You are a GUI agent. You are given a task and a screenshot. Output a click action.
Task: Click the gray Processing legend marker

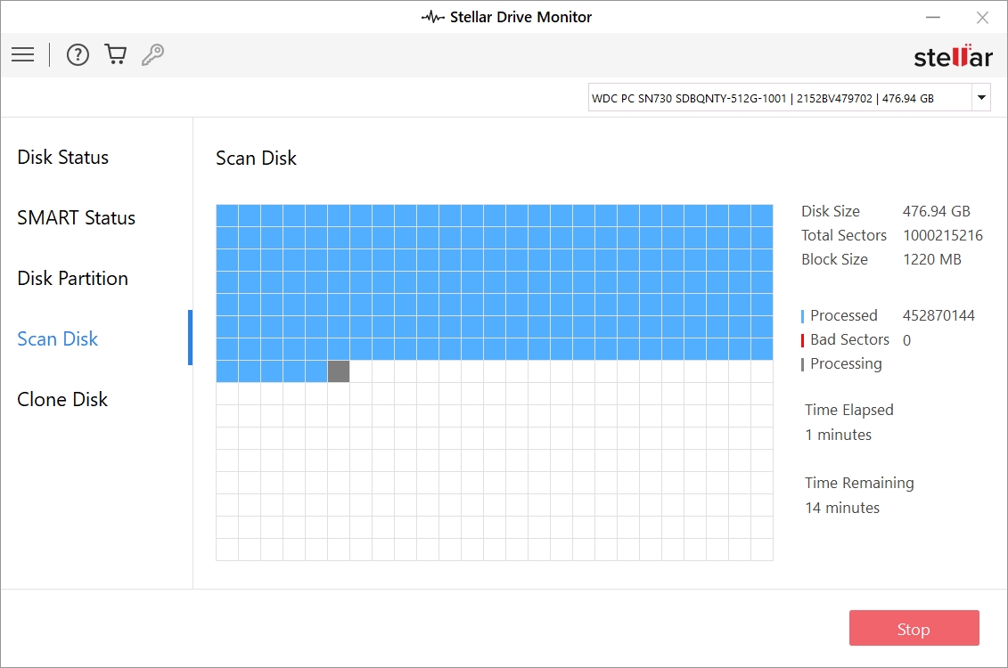[803, 364]
